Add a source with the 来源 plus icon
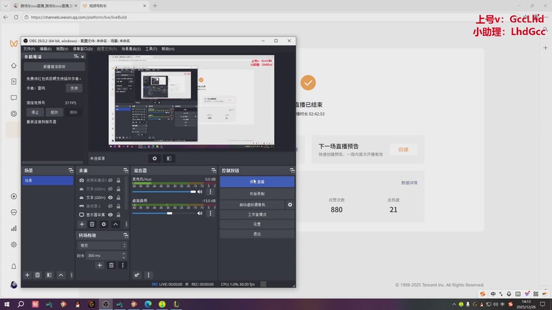The height and width of the screenshot is (310, 552). pos(81,225)
